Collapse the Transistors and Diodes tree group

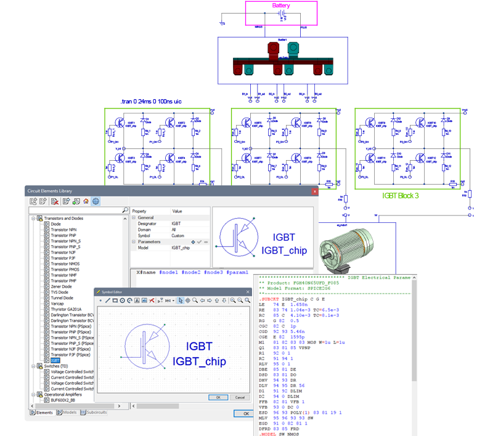click(x=33, y=219)
